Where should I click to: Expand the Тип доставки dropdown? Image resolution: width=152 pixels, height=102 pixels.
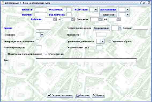click(96, 9)
